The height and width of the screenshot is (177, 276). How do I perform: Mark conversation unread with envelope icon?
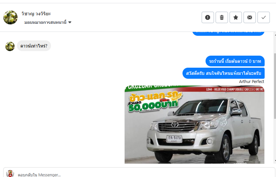pos(250,18)
